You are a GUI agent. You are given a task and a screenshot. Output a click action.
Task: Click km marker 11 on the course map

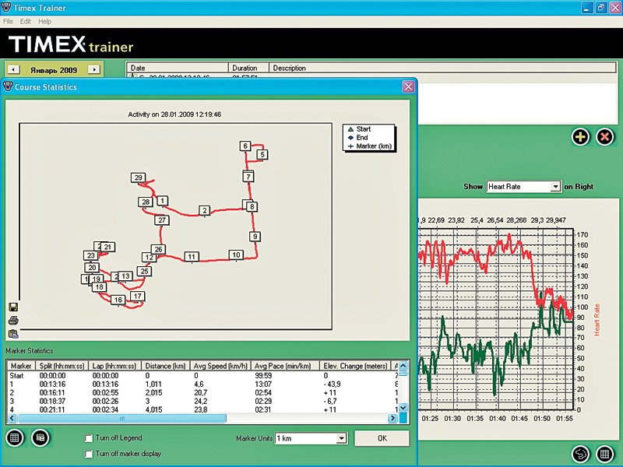click(192, 257)
